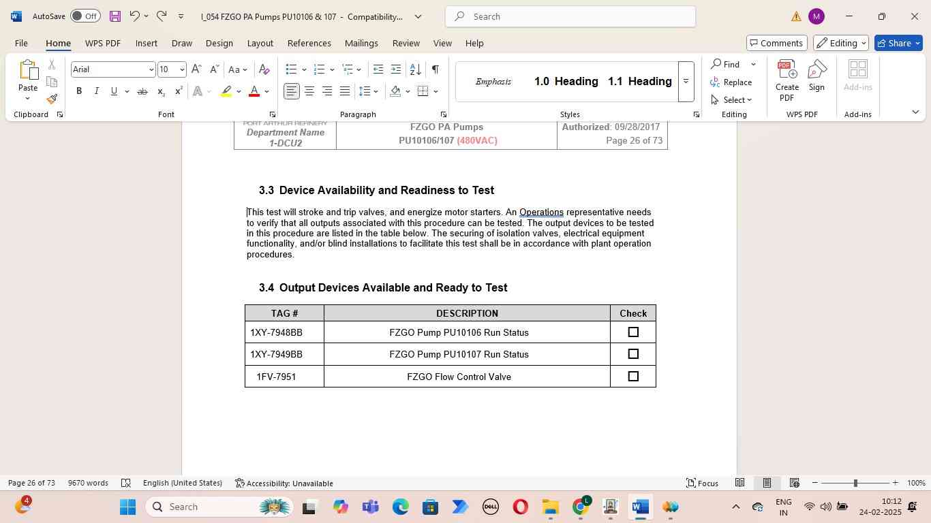Increase paragraph indent
Viewport: 931px width, 523px height.
[x=396, y=69]
